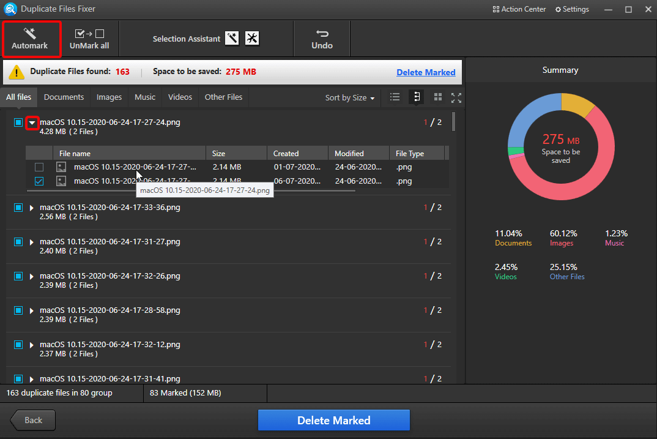The width and height of the screenshot is (657, 439).
Task: Switch to the Videos tab
Action: coord(180,97)
